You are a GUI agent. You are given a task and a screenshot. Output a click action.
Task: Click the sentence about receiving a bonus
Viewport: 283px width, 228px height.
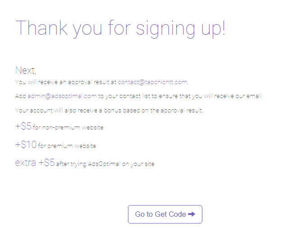(109, 110)
